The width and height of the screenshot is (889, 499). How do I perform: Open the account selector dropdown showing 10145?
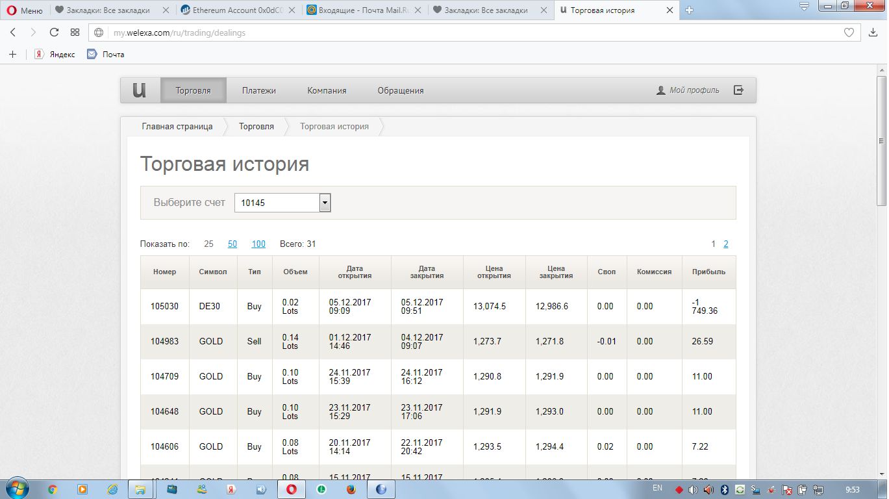282,203
